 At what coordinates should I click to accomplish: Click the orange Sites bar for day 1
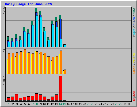coord(9,64)
